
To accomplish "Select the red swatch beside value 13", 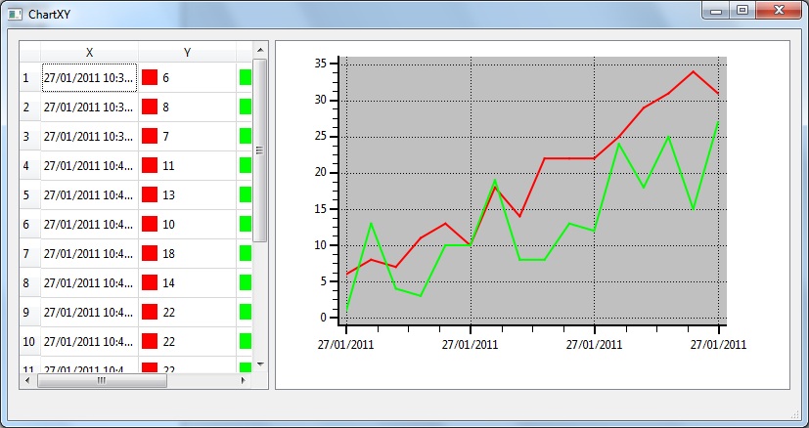I will (x=150, y=194).
